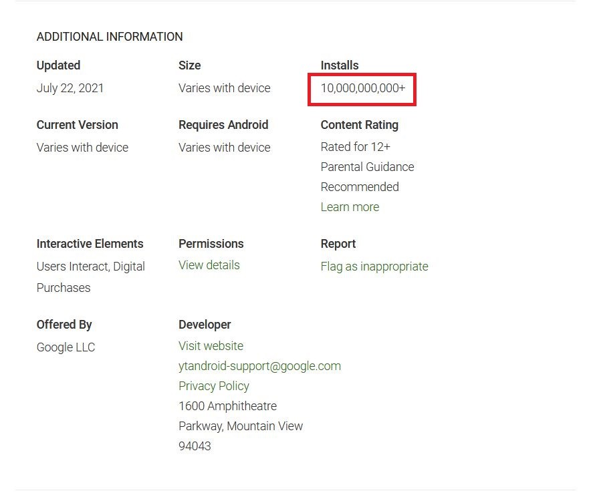
Task: Open the Privacy Policy link
Action: pyautogui.click(x=214, y=386)
